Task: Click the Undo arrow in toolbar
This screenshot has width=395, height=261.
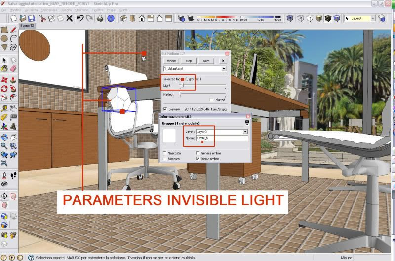Action: coord(80,18)
